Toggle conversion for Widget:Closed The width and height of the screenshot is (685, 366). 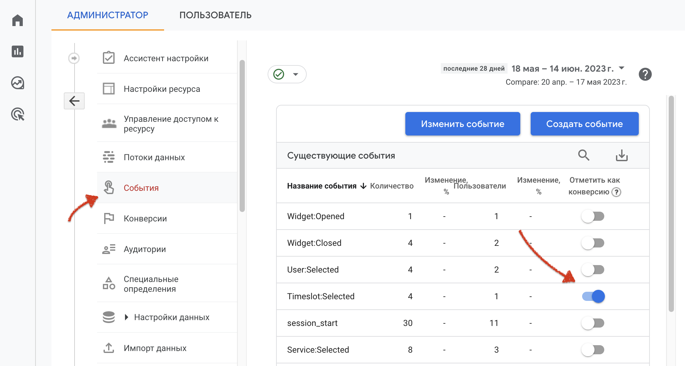coord(593,243)
